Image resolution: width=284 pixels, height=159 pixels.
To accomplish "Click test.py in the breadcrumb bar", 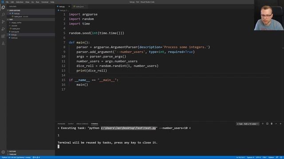I will (63, 11).
